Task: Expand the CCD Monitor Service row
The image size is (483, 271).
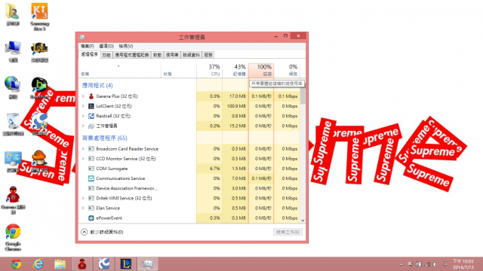Action: coord(83,159)
